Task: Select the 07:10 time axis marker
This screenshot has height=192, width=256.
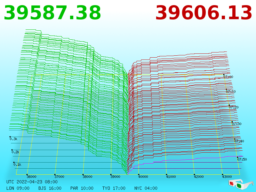Action: point(231,92)
